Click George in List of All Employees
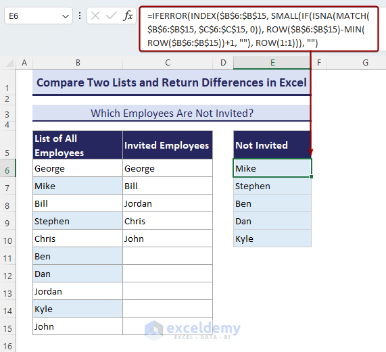 pos(78,168)
